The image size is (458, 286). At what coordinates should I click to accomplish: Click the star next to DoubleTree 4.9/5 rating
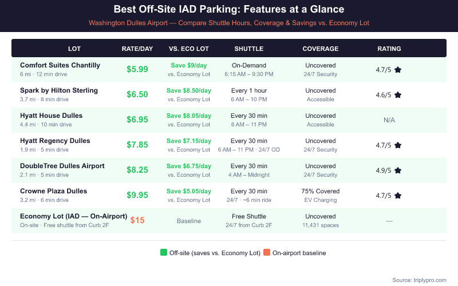(398, 170)
